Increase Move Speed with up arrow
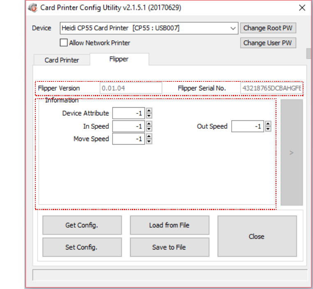Screen dimensions: 313x289 pyautogui.click(x=149, y=136)
